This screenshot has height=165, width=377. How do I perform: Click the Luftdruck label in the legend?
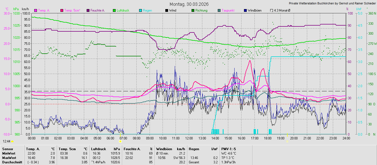(x=123, y=10)
